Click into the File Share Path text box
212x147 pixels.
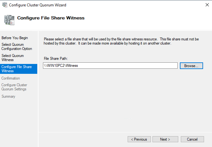pyautogui.click(x=110, y=66)
